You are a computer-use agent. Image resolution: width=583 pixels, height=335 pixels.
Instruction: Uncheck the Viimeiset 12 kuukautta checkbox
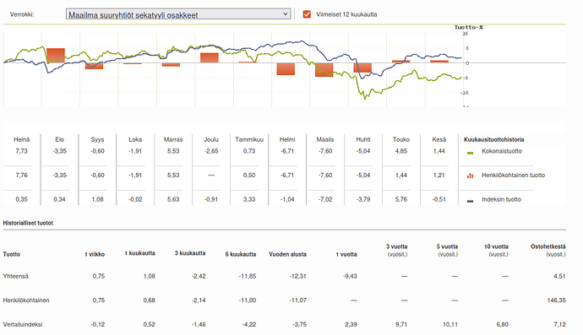pyautogui.click(x=307, y=14)
